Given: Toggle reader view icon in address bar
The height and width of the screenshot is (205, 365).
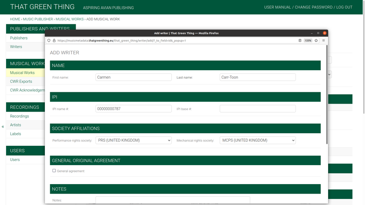Looking at the screenshot, I should [x=300, y=40].
